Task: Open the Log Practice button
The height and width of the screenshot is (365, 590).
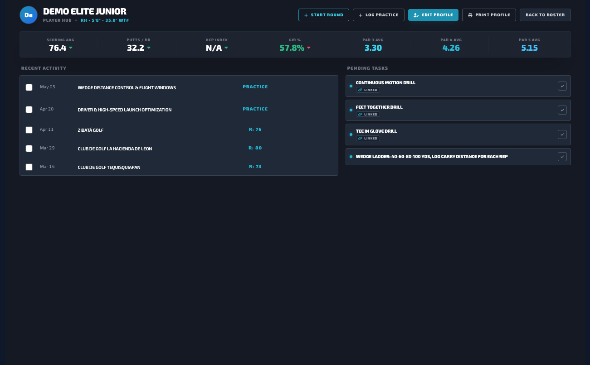Action: 379,15
